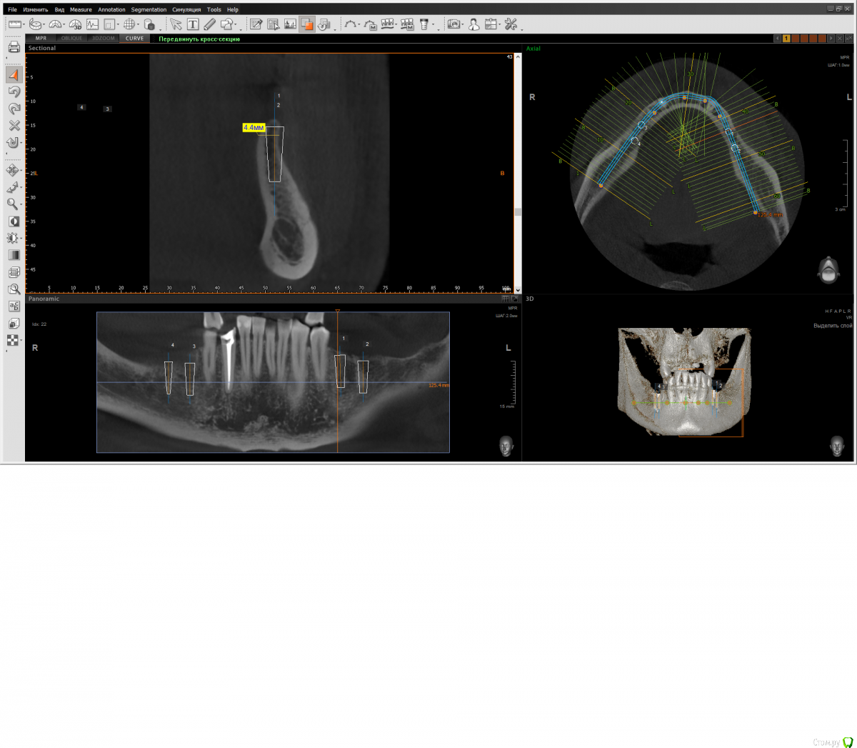Switch to layout page 1
The height and width of the screenshot is (748, 857).
[786, 39]
